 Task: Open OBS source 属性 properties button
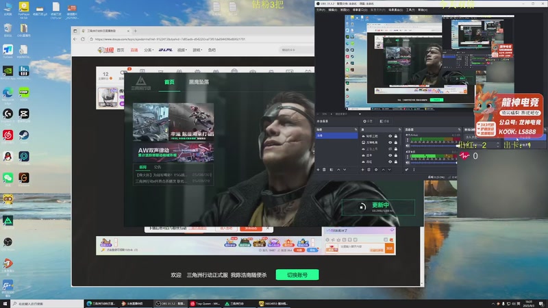368,121
